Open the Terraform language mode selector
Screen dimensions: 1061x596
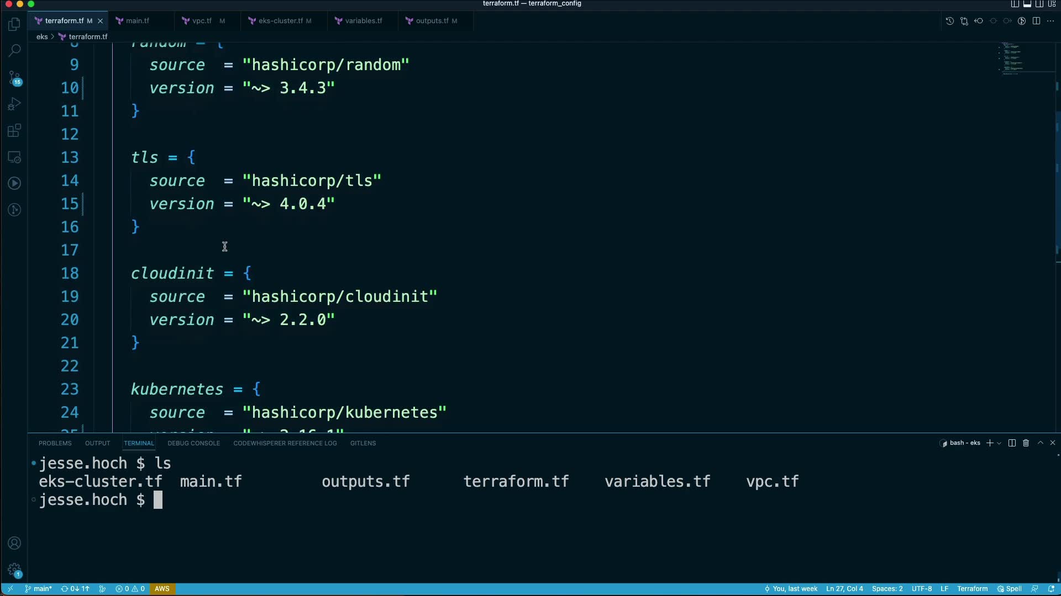pyautogui.click(x=972, y=589)
